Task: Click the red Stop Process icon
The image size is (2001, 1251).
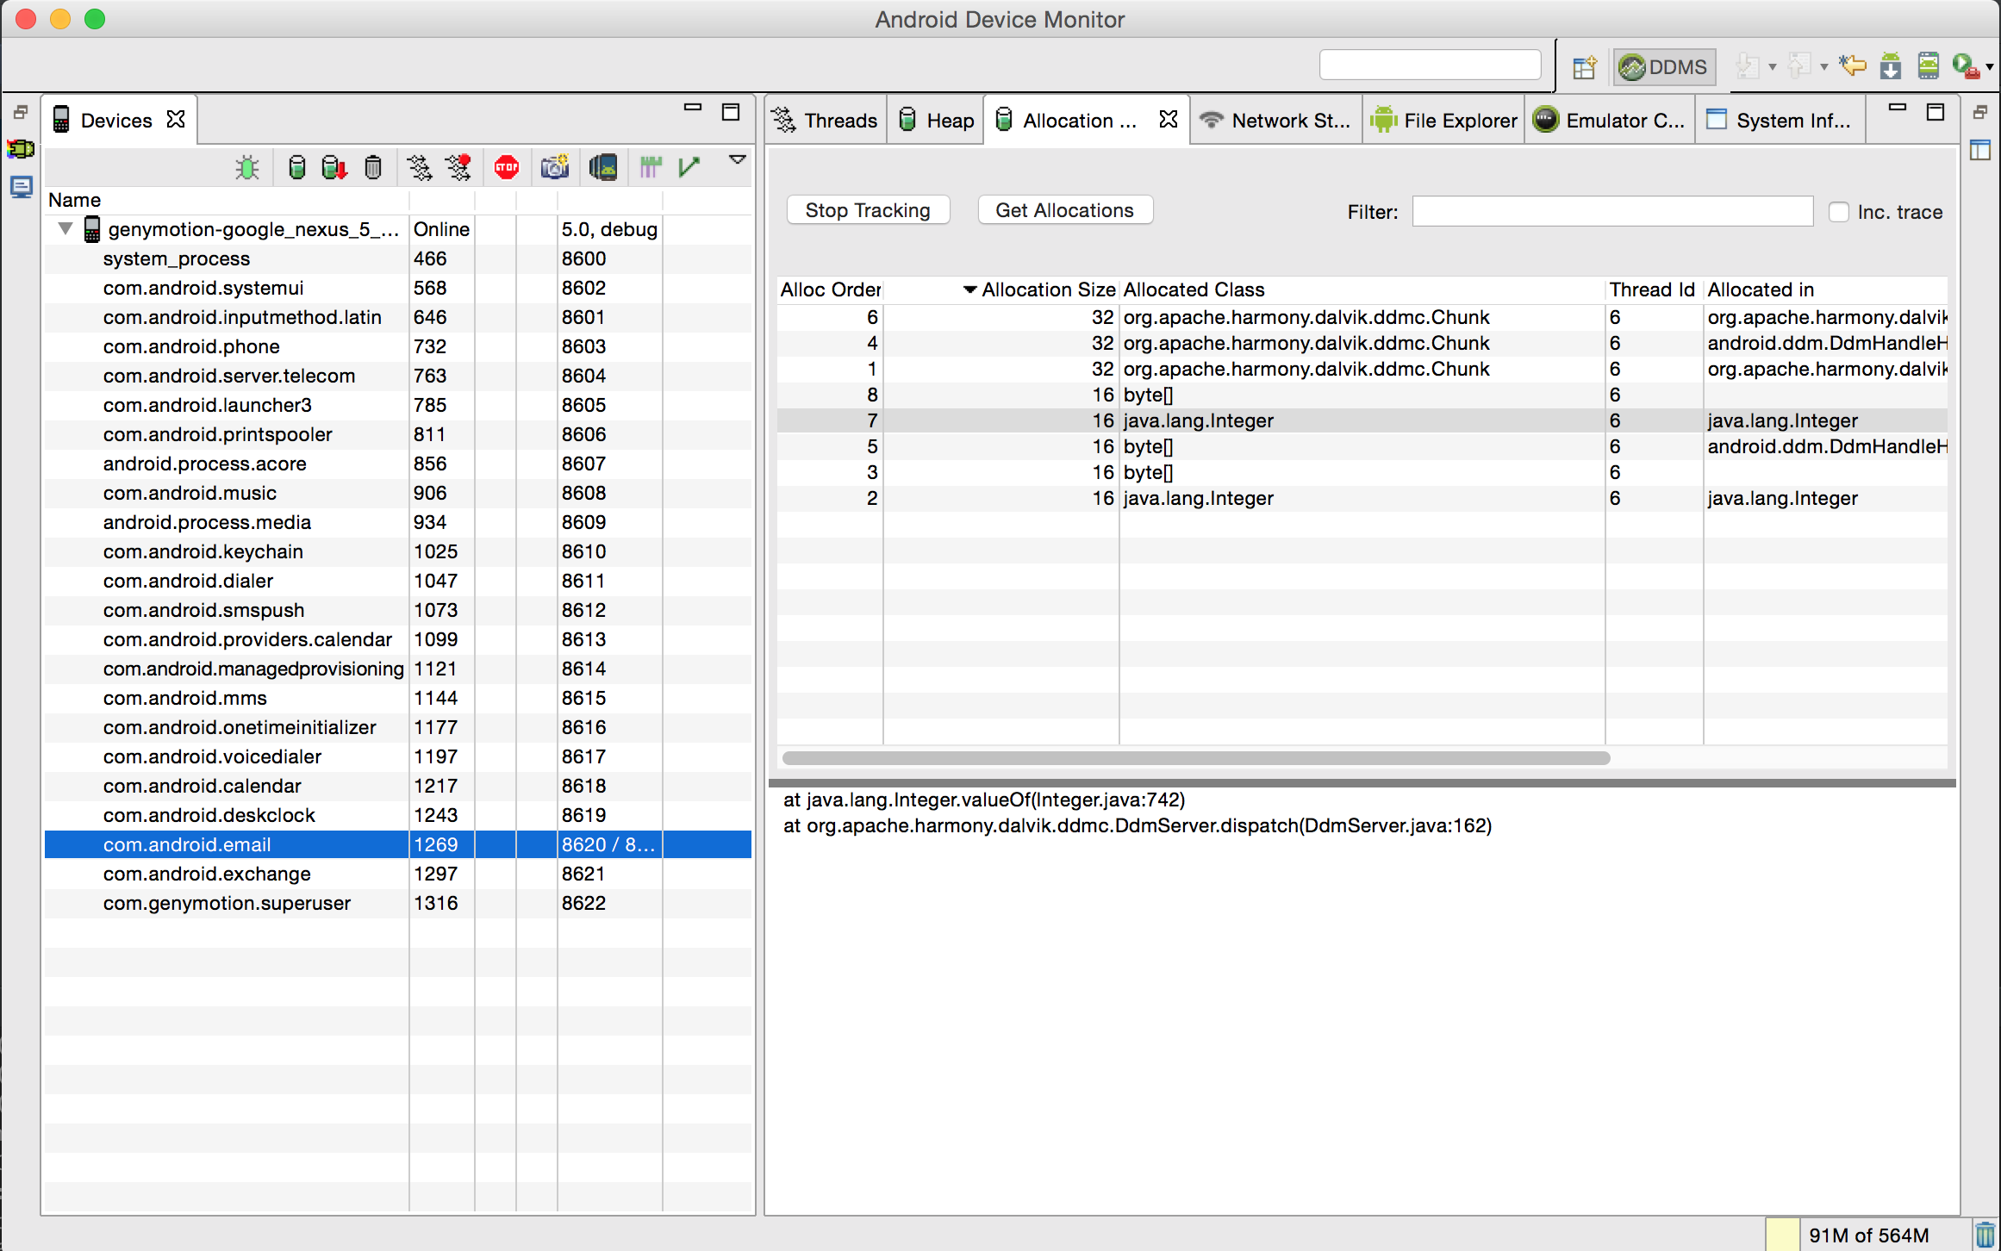Action: (507, 167)
